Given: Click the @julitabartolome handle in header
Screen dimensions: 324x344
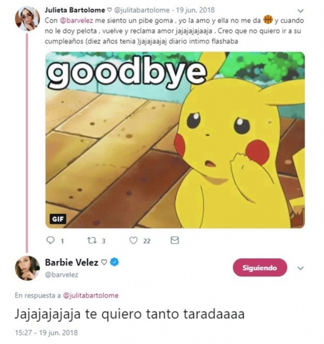Looking at the screenshot, I should click(142, 10).
